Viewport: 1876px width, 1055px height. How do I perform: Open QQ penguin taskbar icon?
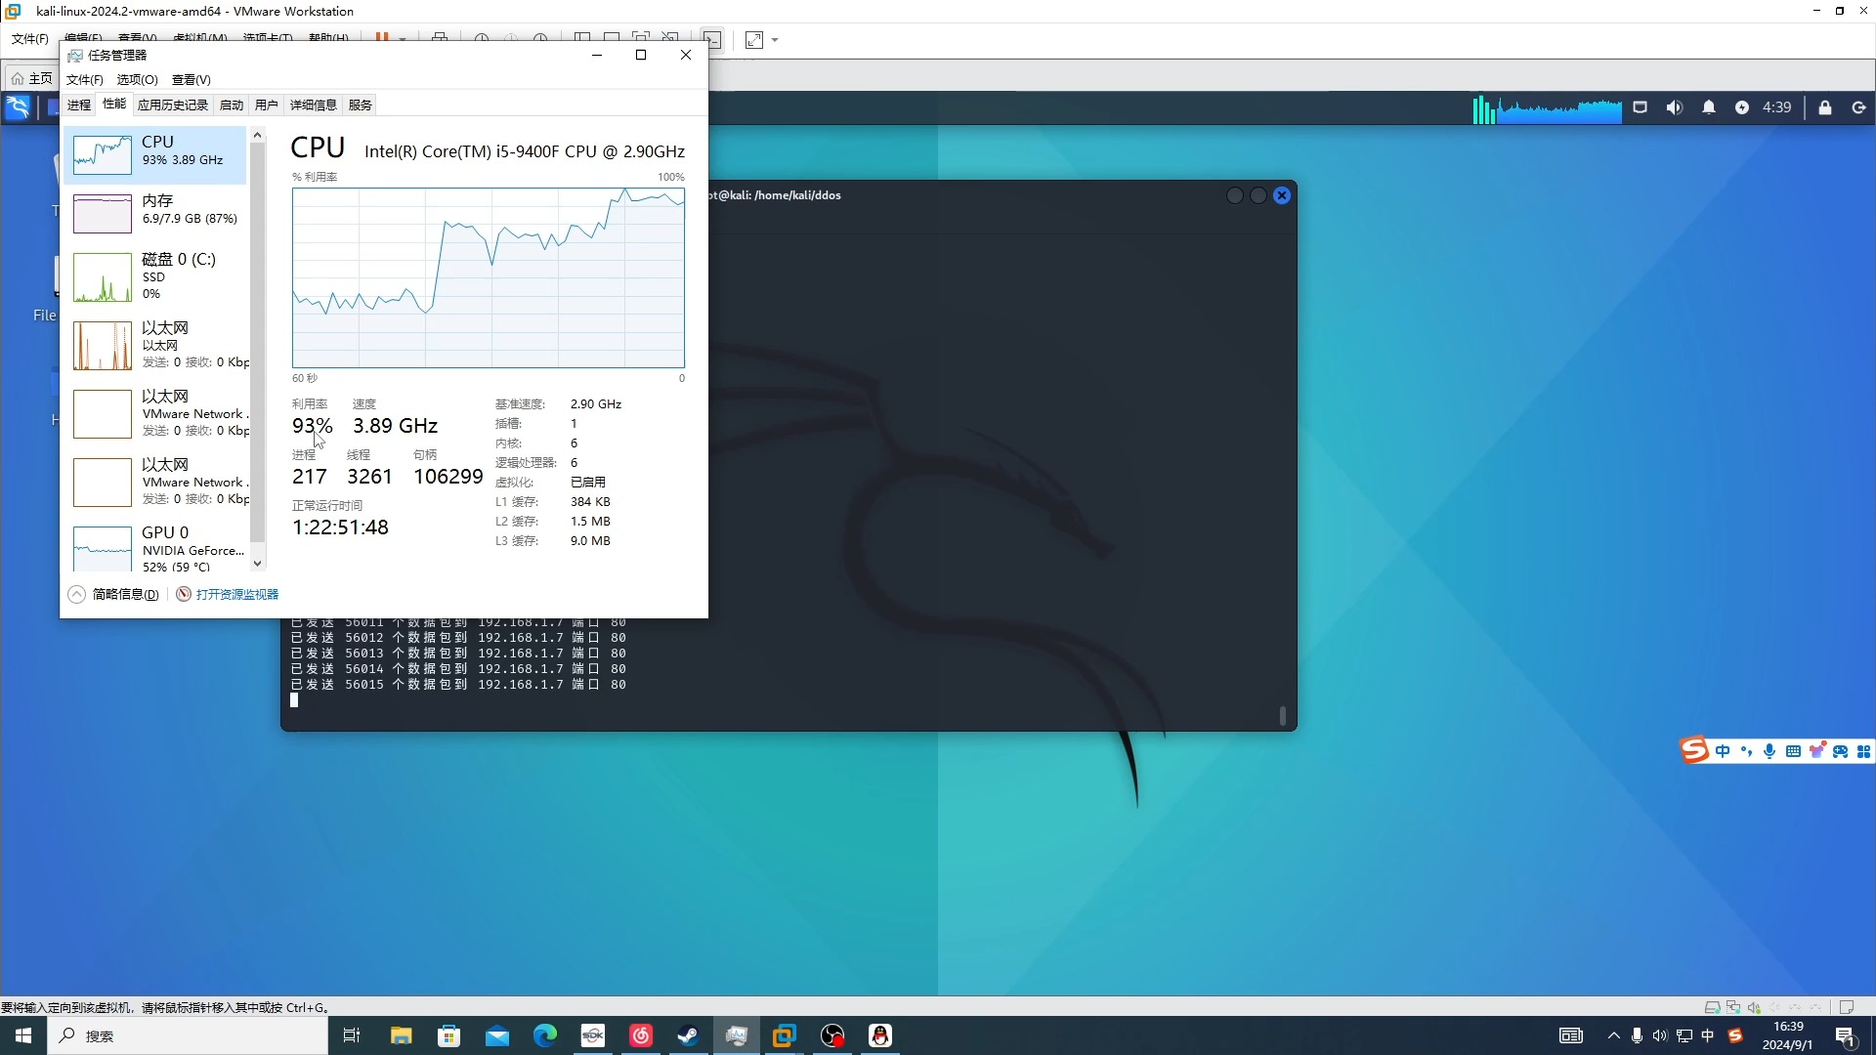(880, 1035)
